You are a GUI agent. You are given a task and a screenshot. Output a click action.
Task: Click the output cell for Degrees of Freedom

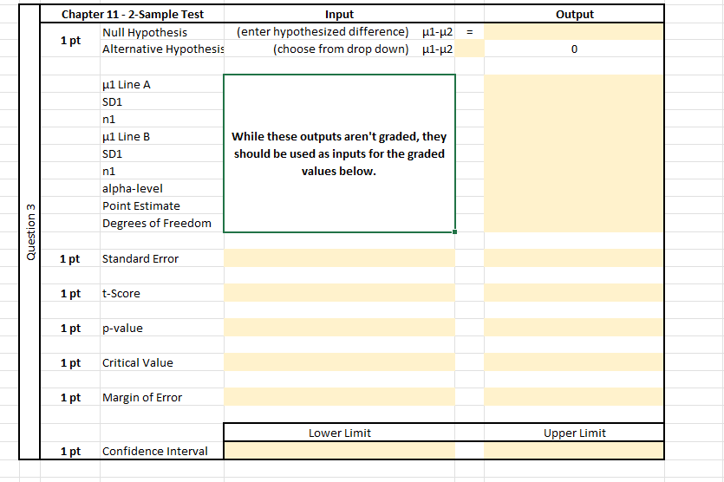(574, 223)
